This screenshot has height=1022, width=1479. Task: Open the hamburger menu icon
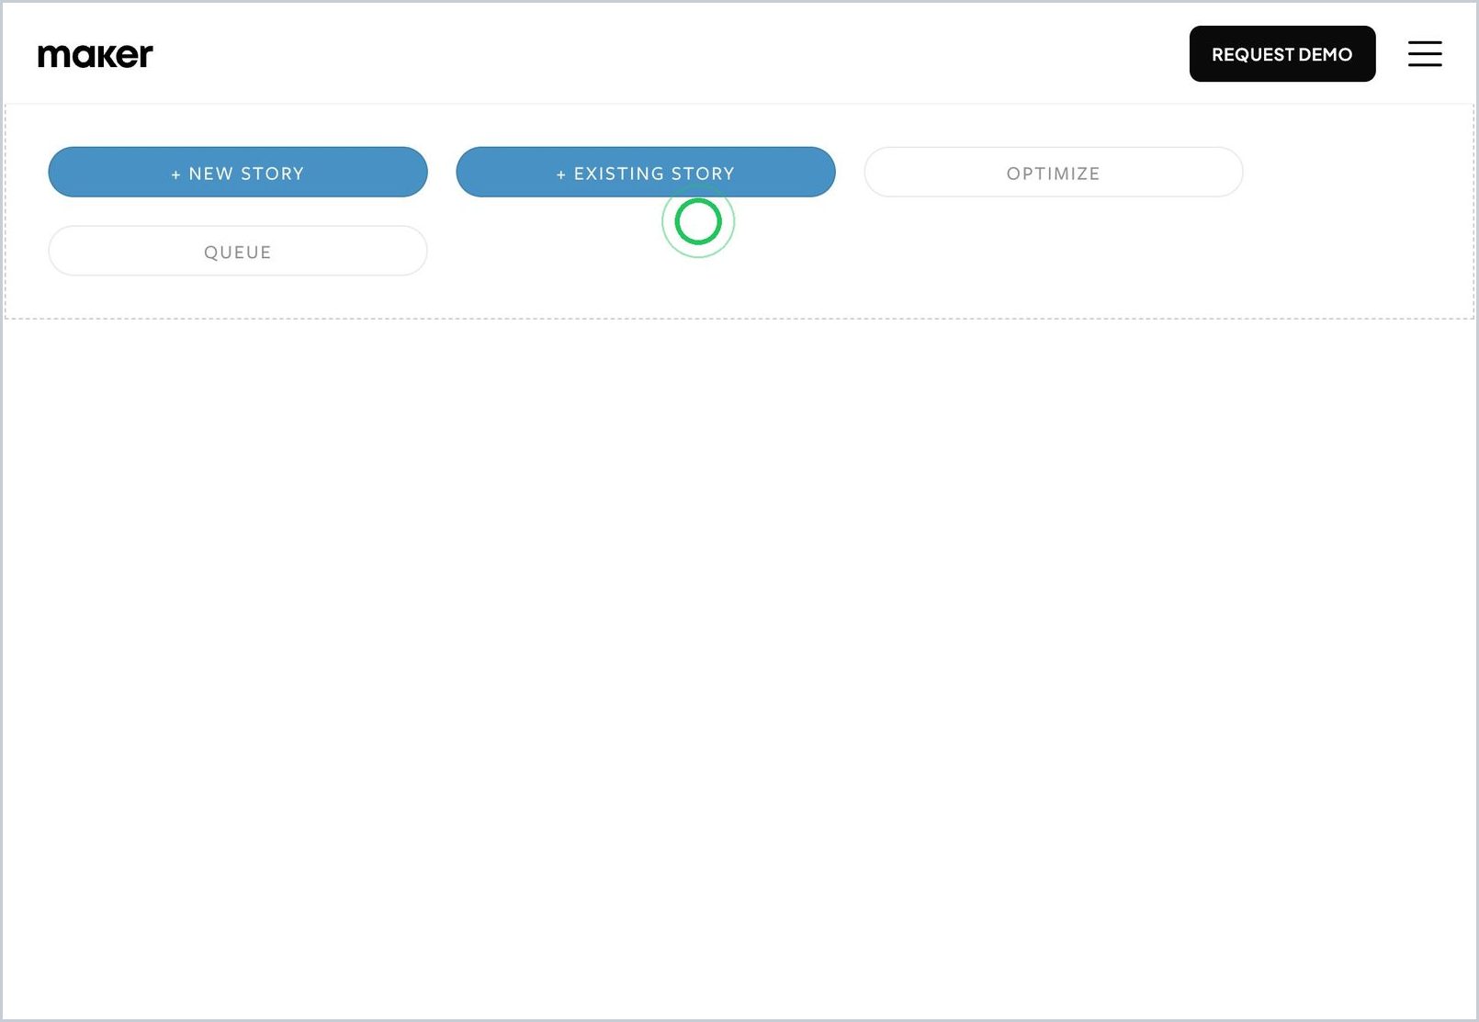1425,53
